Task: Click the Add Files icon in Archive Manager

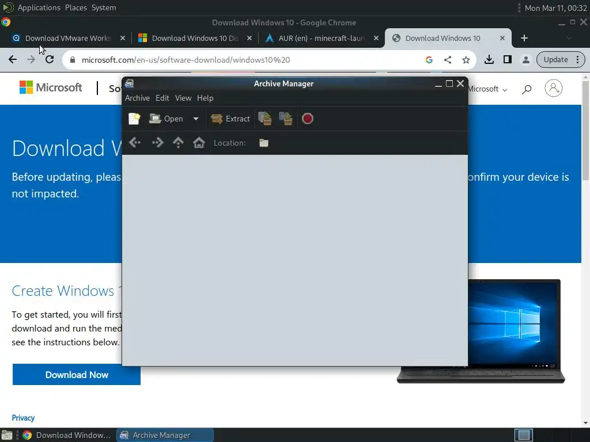Action: tap(265, 119)
